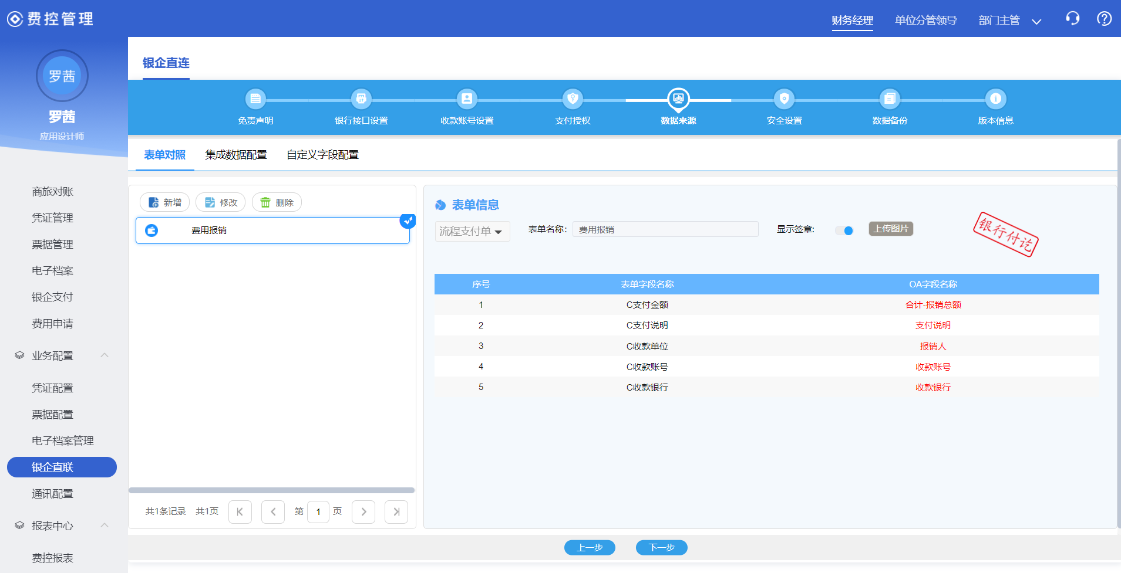Open 凭证配置 in the sidebar
1121x573 pixels.
(52, 388)
